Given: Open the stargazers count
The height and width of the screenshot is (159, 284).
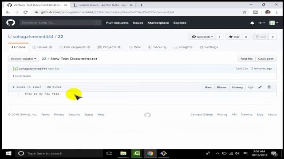Looking at the screenshot, I should click(x=246, y=37).
